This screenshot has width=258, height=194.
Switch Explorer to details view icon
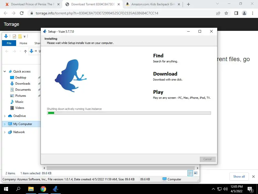[190, 173]
